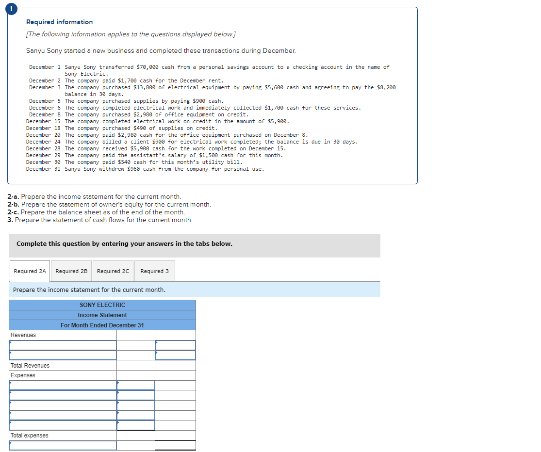Open the fifth expense account dropdown

(x=63, y=425)
